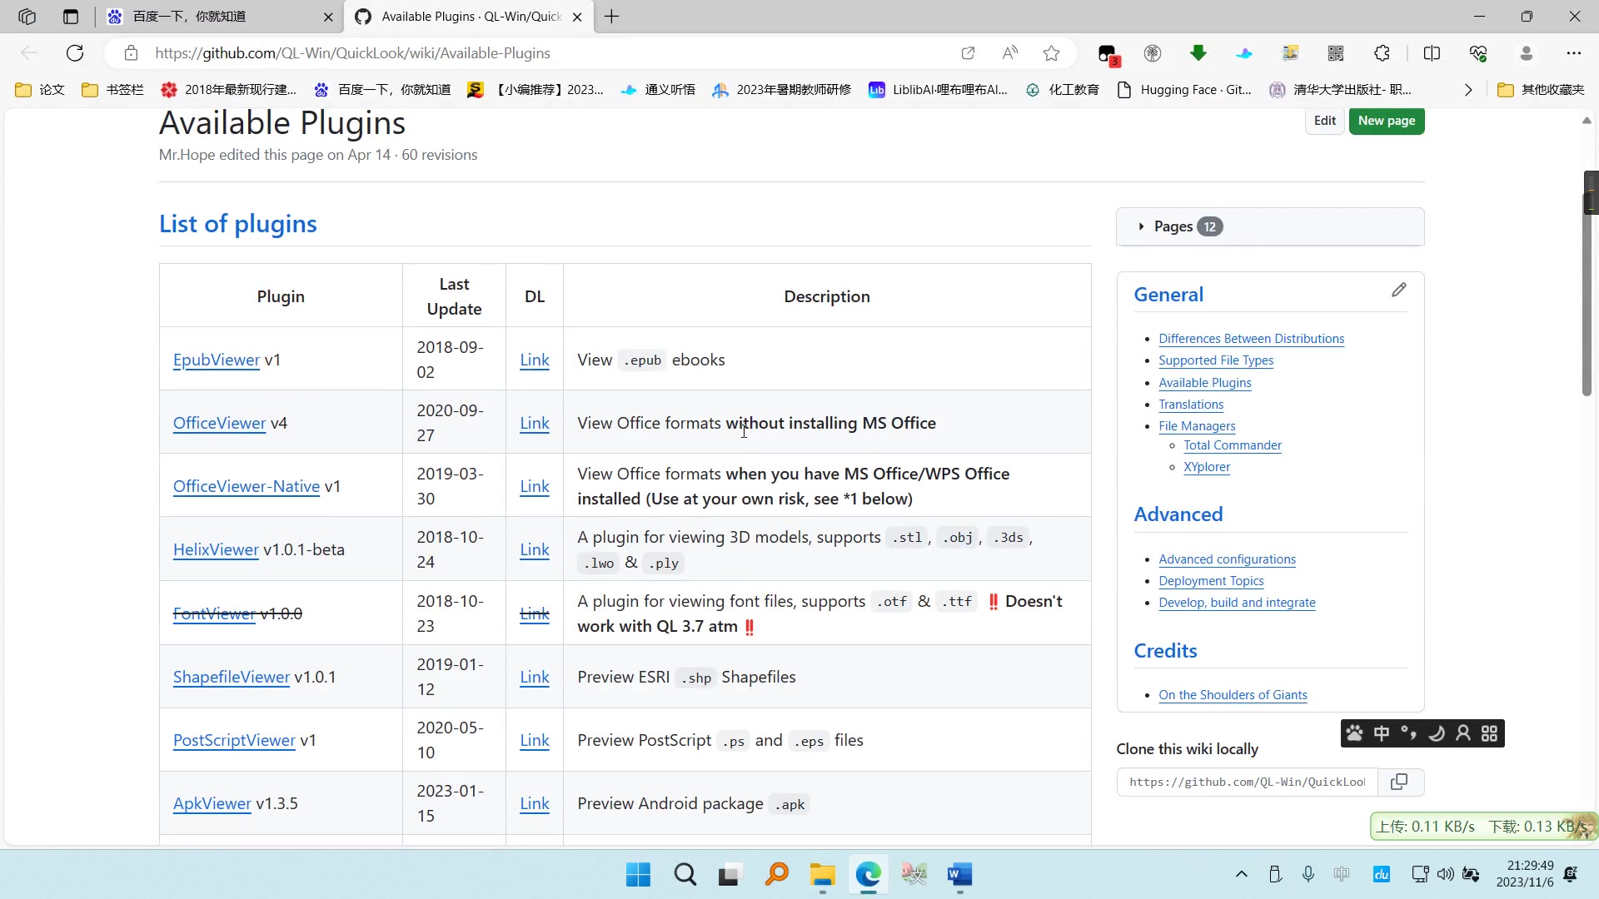The width and height of the screenshot is (1599, 899).
Task: Open a new browser tab
Action: click(612, 17)
